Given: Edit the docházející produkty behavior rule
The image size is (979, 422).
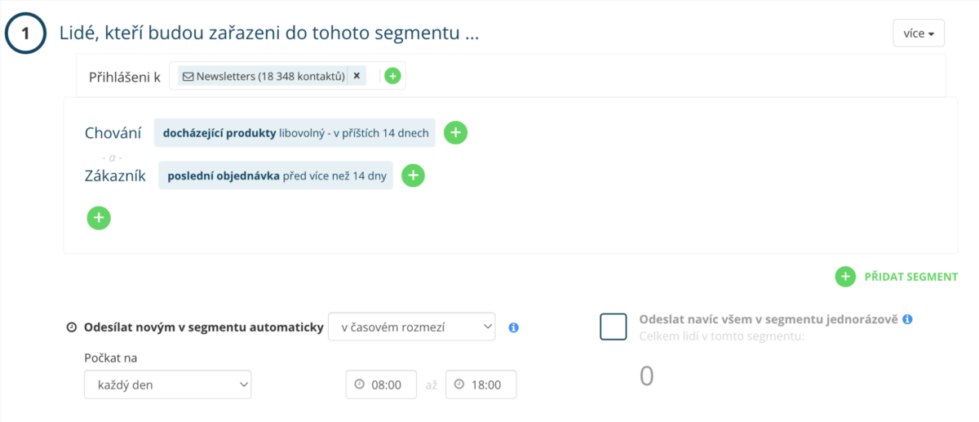Looking at the screenshot, I should 295,132.
